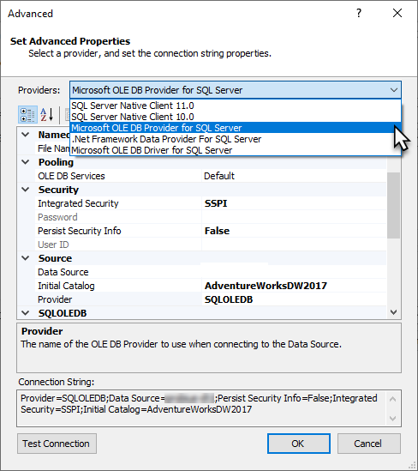Confirm settings with OK button
This screenshot has width=418, height=471.
299,444
